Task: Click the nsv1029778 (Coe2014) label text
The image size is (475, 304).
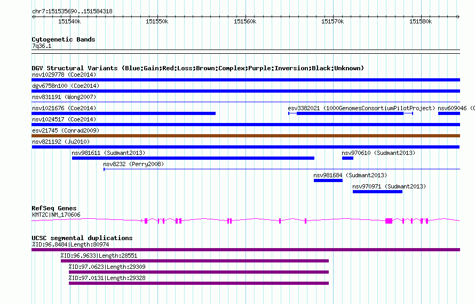Action: pos(64,75)
